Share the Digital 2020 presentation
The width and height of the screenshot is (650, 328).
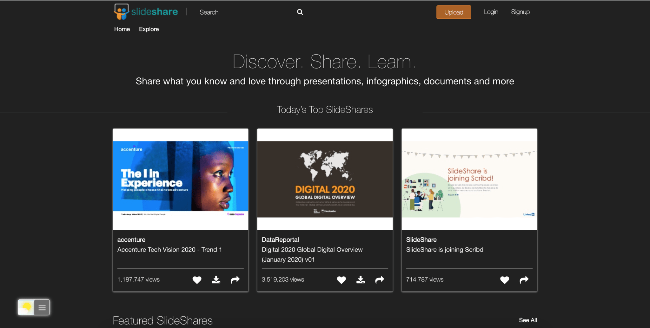click(x=379, y=279)
